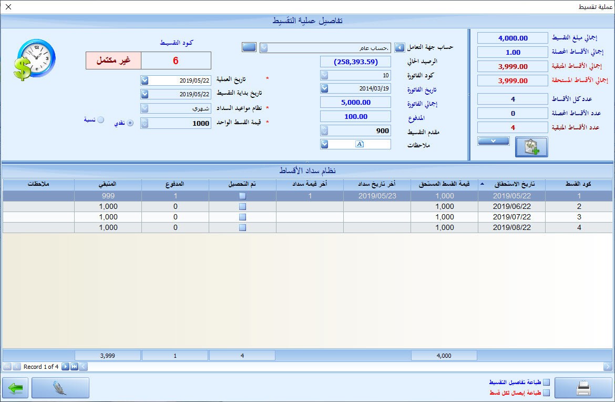Enable طباعة إيصال لكل قسط checkbox
Screen dimensions: 615x402
(x=546, y=393)
